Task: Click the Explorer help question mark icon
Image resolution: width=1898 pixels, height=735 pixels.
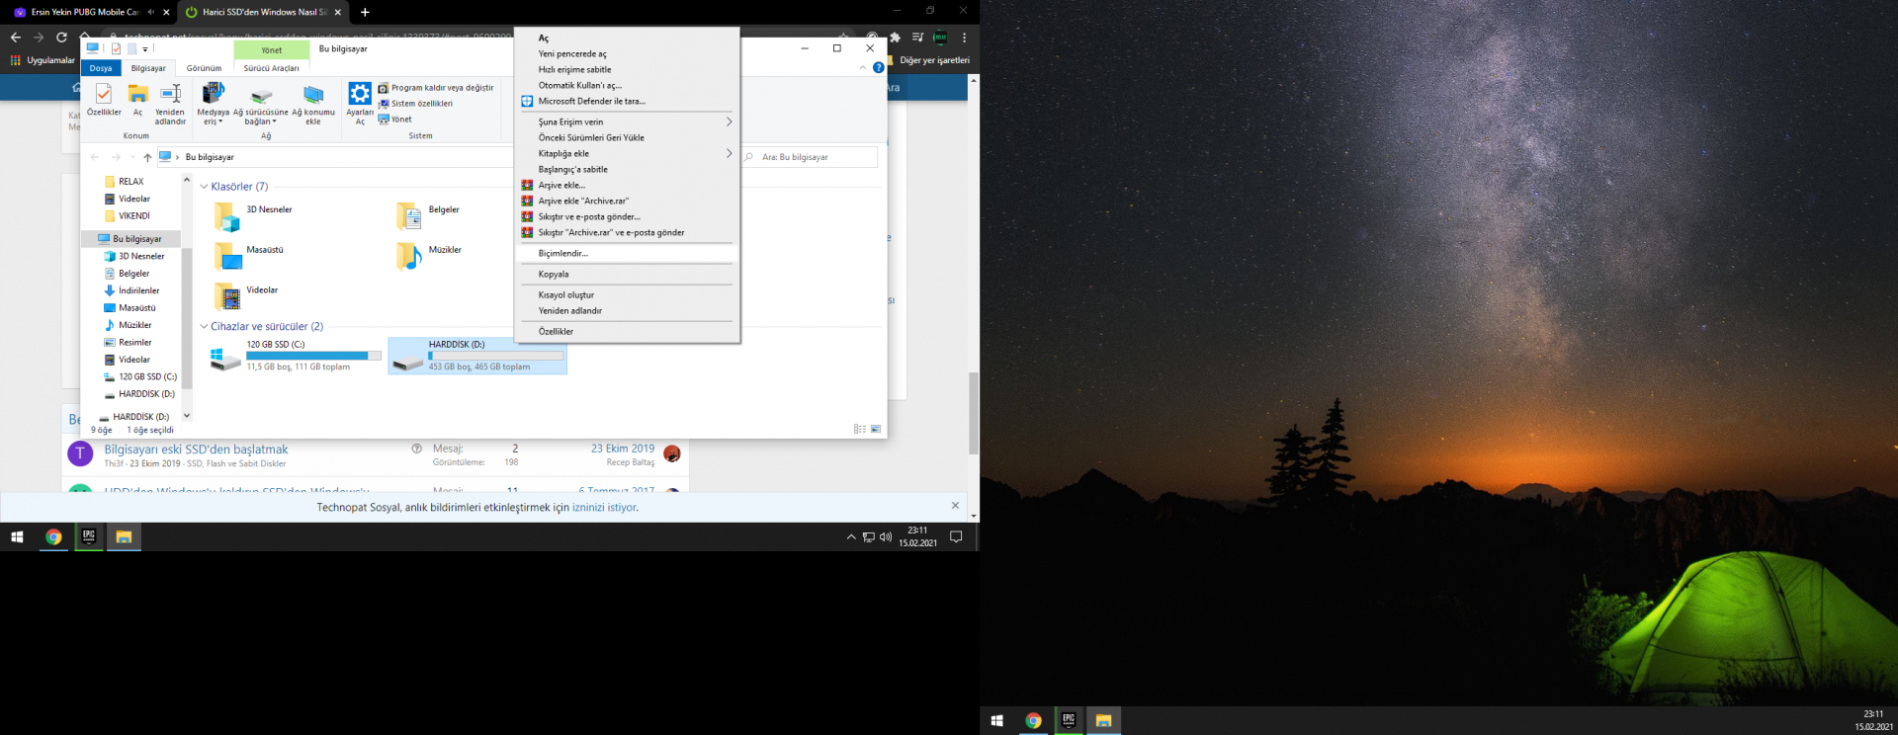Action: (x=878, y=68)
